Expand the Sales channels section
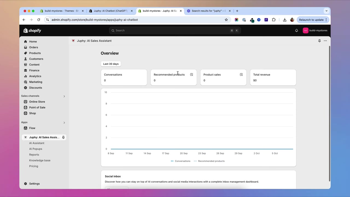 64,96
